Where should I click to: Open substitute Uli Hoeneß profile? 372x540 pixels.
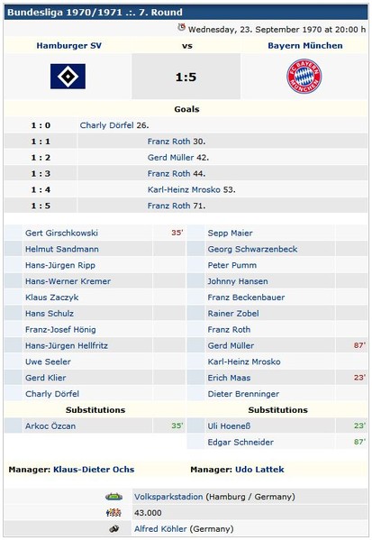pos(229,426)
